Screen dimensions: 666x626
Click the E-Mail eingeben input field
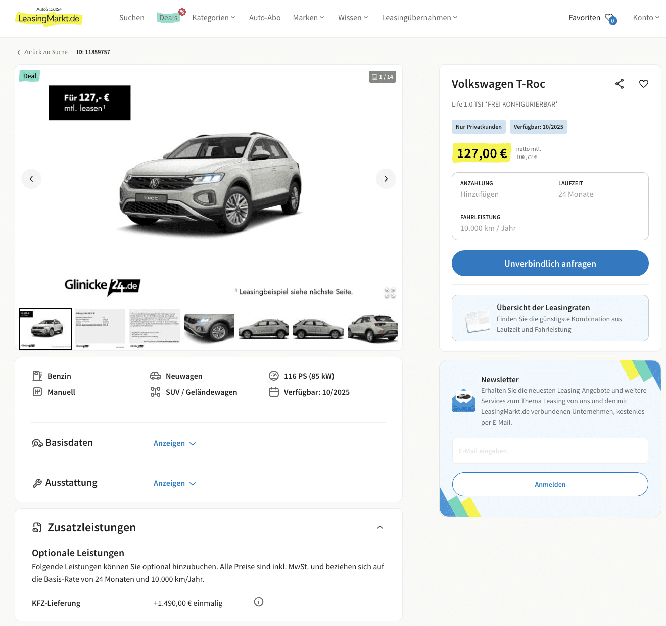click(550, 451)
